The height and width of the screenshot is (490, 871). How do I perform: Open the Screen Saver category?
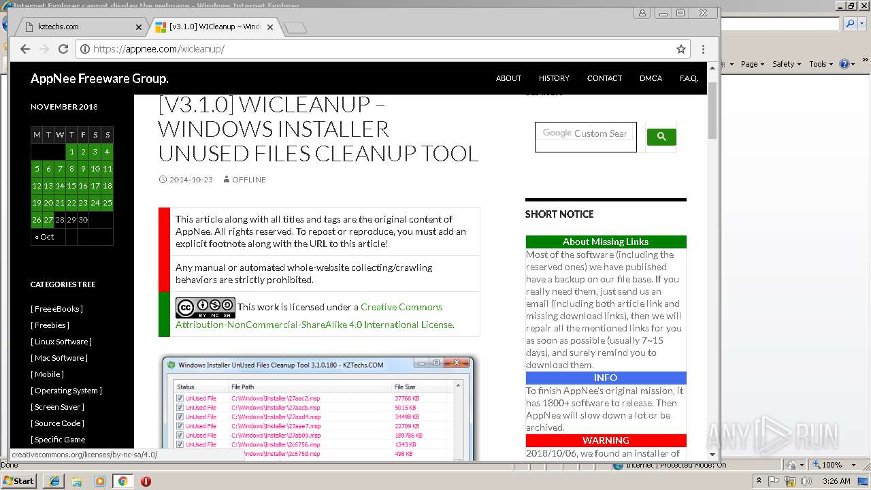pyautogui.click(x=57, y=407)
